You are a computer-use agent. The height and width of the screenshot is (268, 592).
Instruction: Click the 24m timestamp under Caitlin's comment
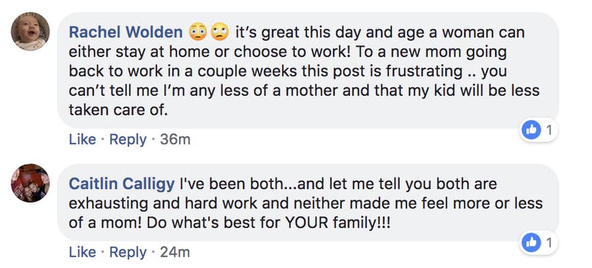pyautogui.click(x=175, y=252)
